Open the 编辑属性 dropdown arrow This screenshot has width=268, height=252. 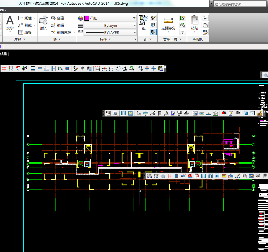coord(74,32)
